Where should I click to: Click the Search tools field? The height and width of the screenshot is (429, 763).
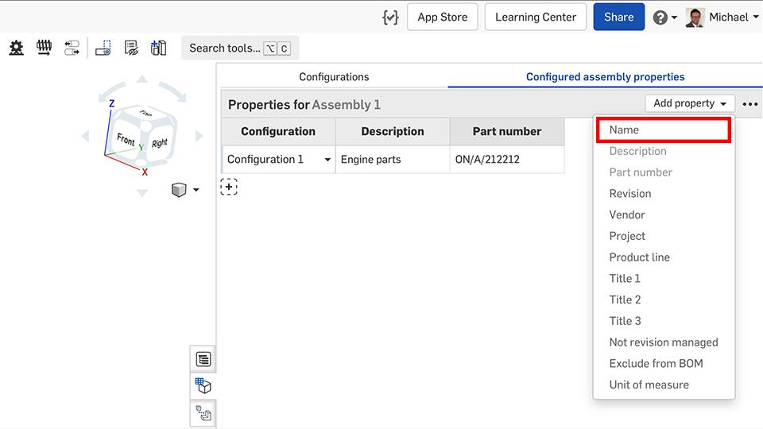(239, 48)
